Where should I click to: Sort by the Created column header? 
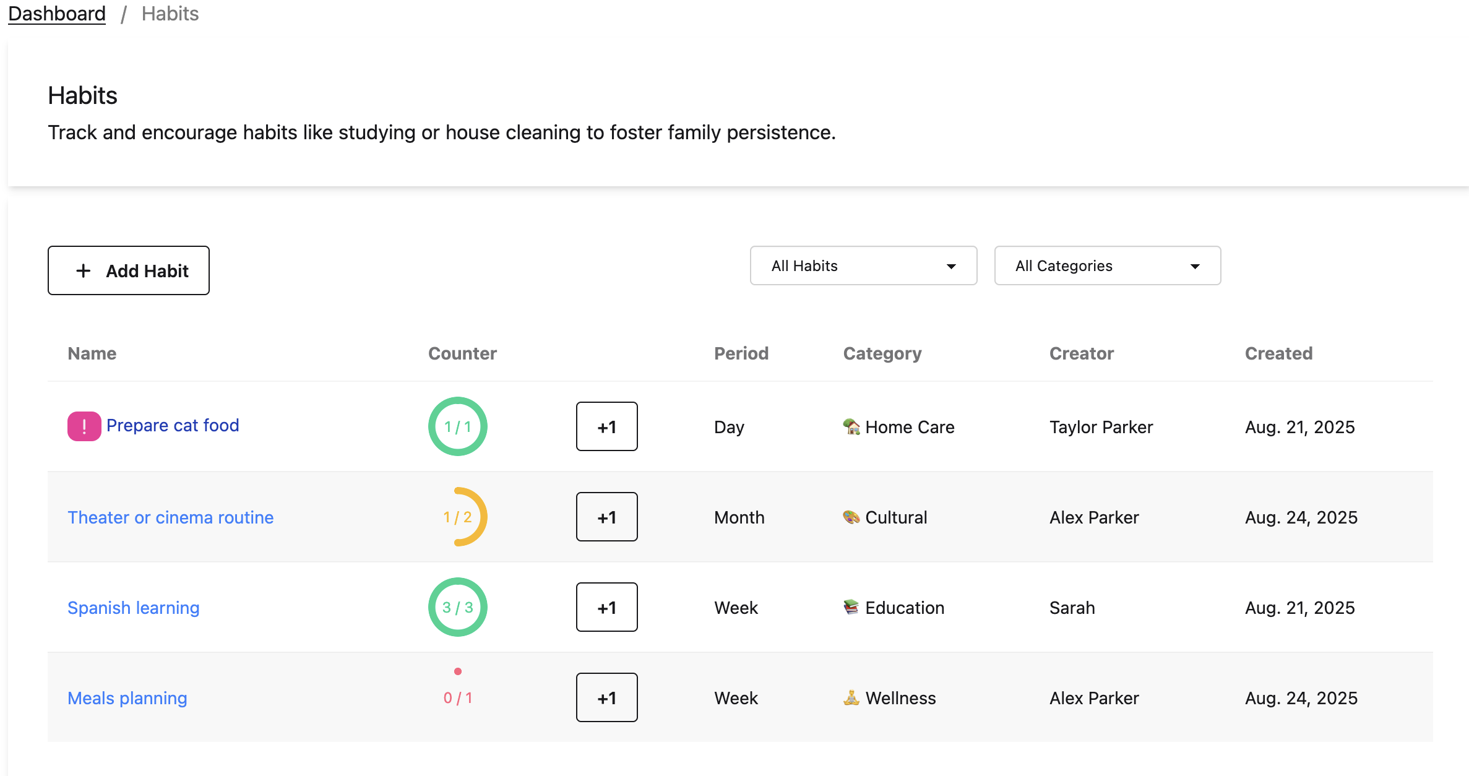tap(1278, 353)
